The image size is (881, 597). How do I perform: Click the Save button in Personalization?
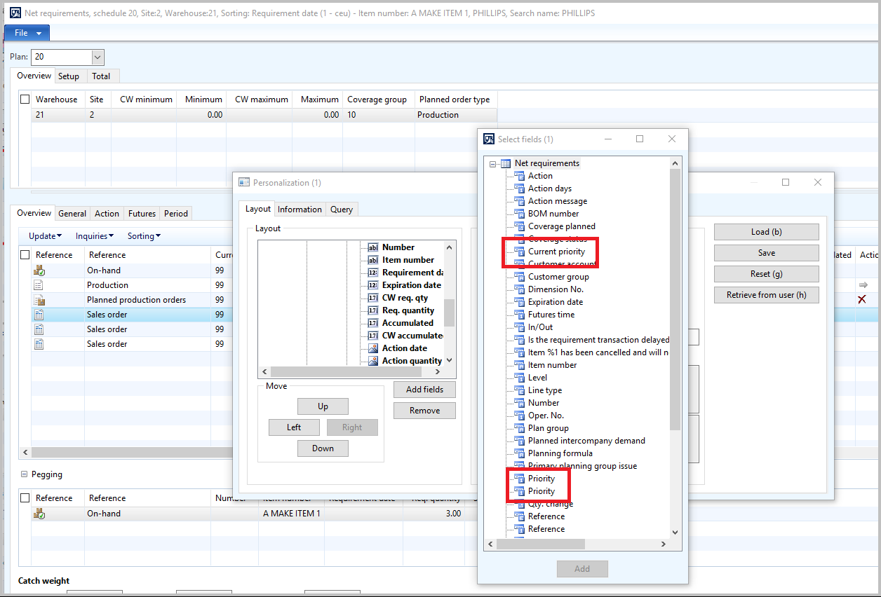coord(767,253)
